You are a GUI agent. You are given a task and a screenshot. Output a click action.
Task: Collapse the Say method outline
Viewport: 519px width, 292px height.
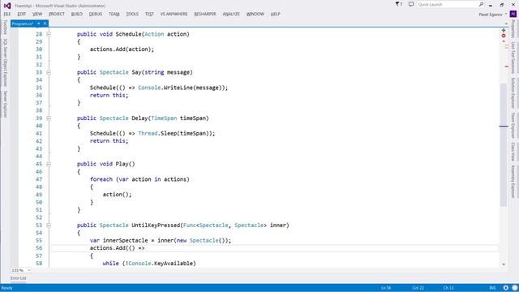(x=49, y=72)
